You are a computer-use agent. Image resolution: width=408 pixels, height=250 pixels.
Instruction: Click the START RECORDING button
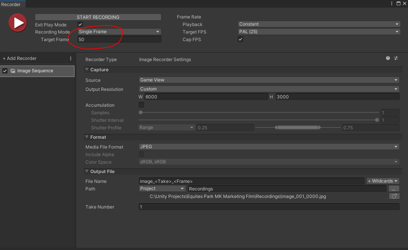(x=98, y=17)
